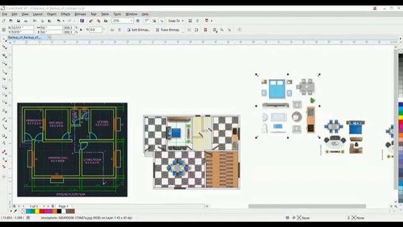Select the Polygon tool in toolbox
Viewport: 403px width, 227px height.
tap(4, 102)
